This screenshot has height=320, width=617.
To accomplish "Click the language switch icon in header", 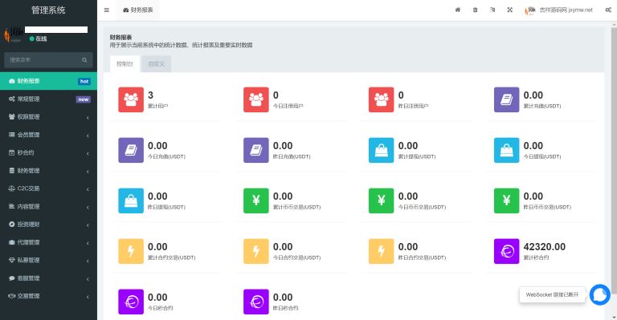I will [x=492, y=10].
